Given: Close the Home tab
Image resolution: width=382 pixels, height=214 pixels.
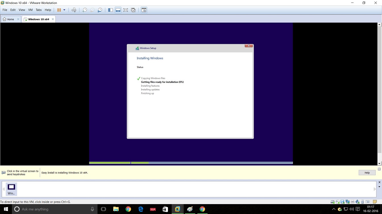Looking at the screenshot, I should click(18, 19).
